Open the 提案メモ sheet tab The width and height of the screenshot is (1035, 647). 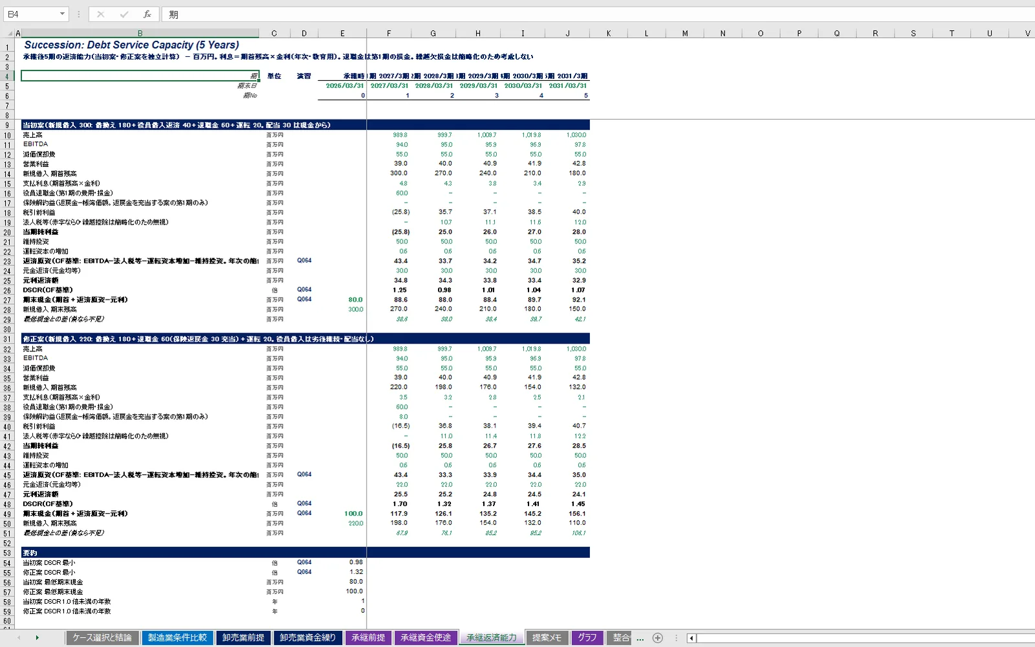[x=547, y=638]
